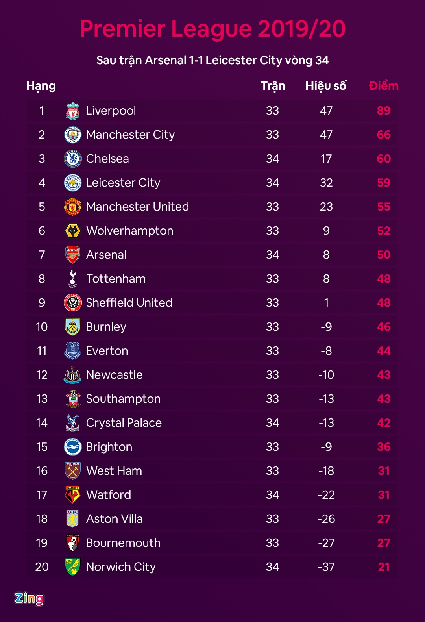Viewport: 425px width, 622px height.
Task: Click the Điểm column header
Action: pos(384,86)
